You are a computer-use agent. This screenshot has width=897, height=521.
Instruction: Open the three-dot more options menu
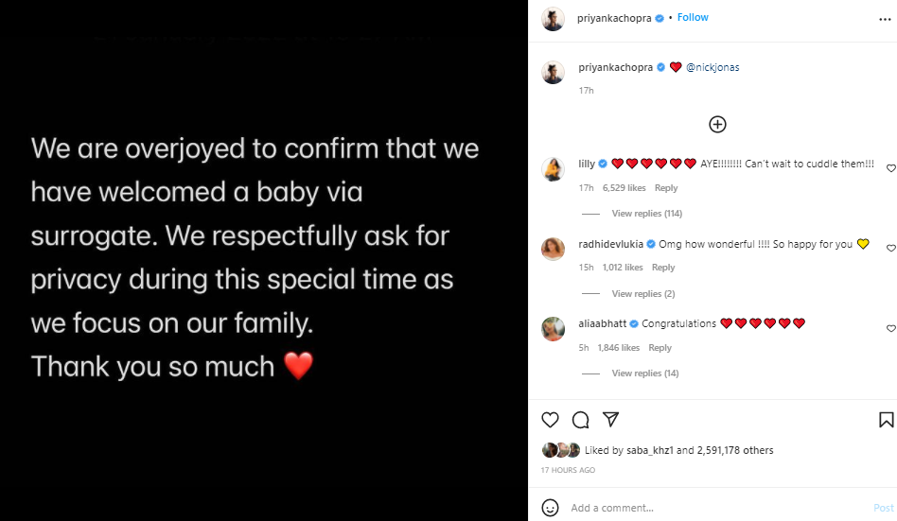click(885, 19)
